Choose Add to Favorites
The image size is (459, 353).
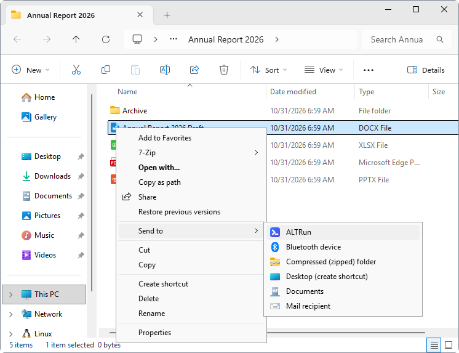point(191,138)
